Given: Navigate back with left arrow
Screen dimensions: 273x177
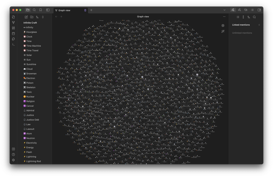Looking at the screenshot, I should (x=56, y=16).
